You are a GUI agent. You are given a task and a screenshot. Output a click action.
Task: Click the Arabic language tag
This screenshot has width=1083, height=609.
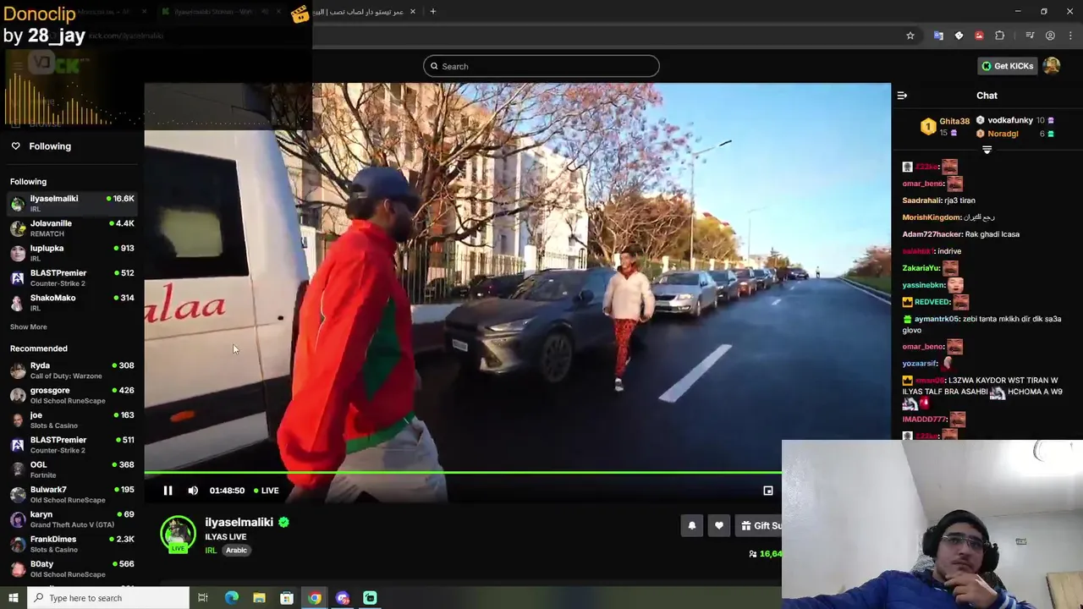[x=236, y=551]
